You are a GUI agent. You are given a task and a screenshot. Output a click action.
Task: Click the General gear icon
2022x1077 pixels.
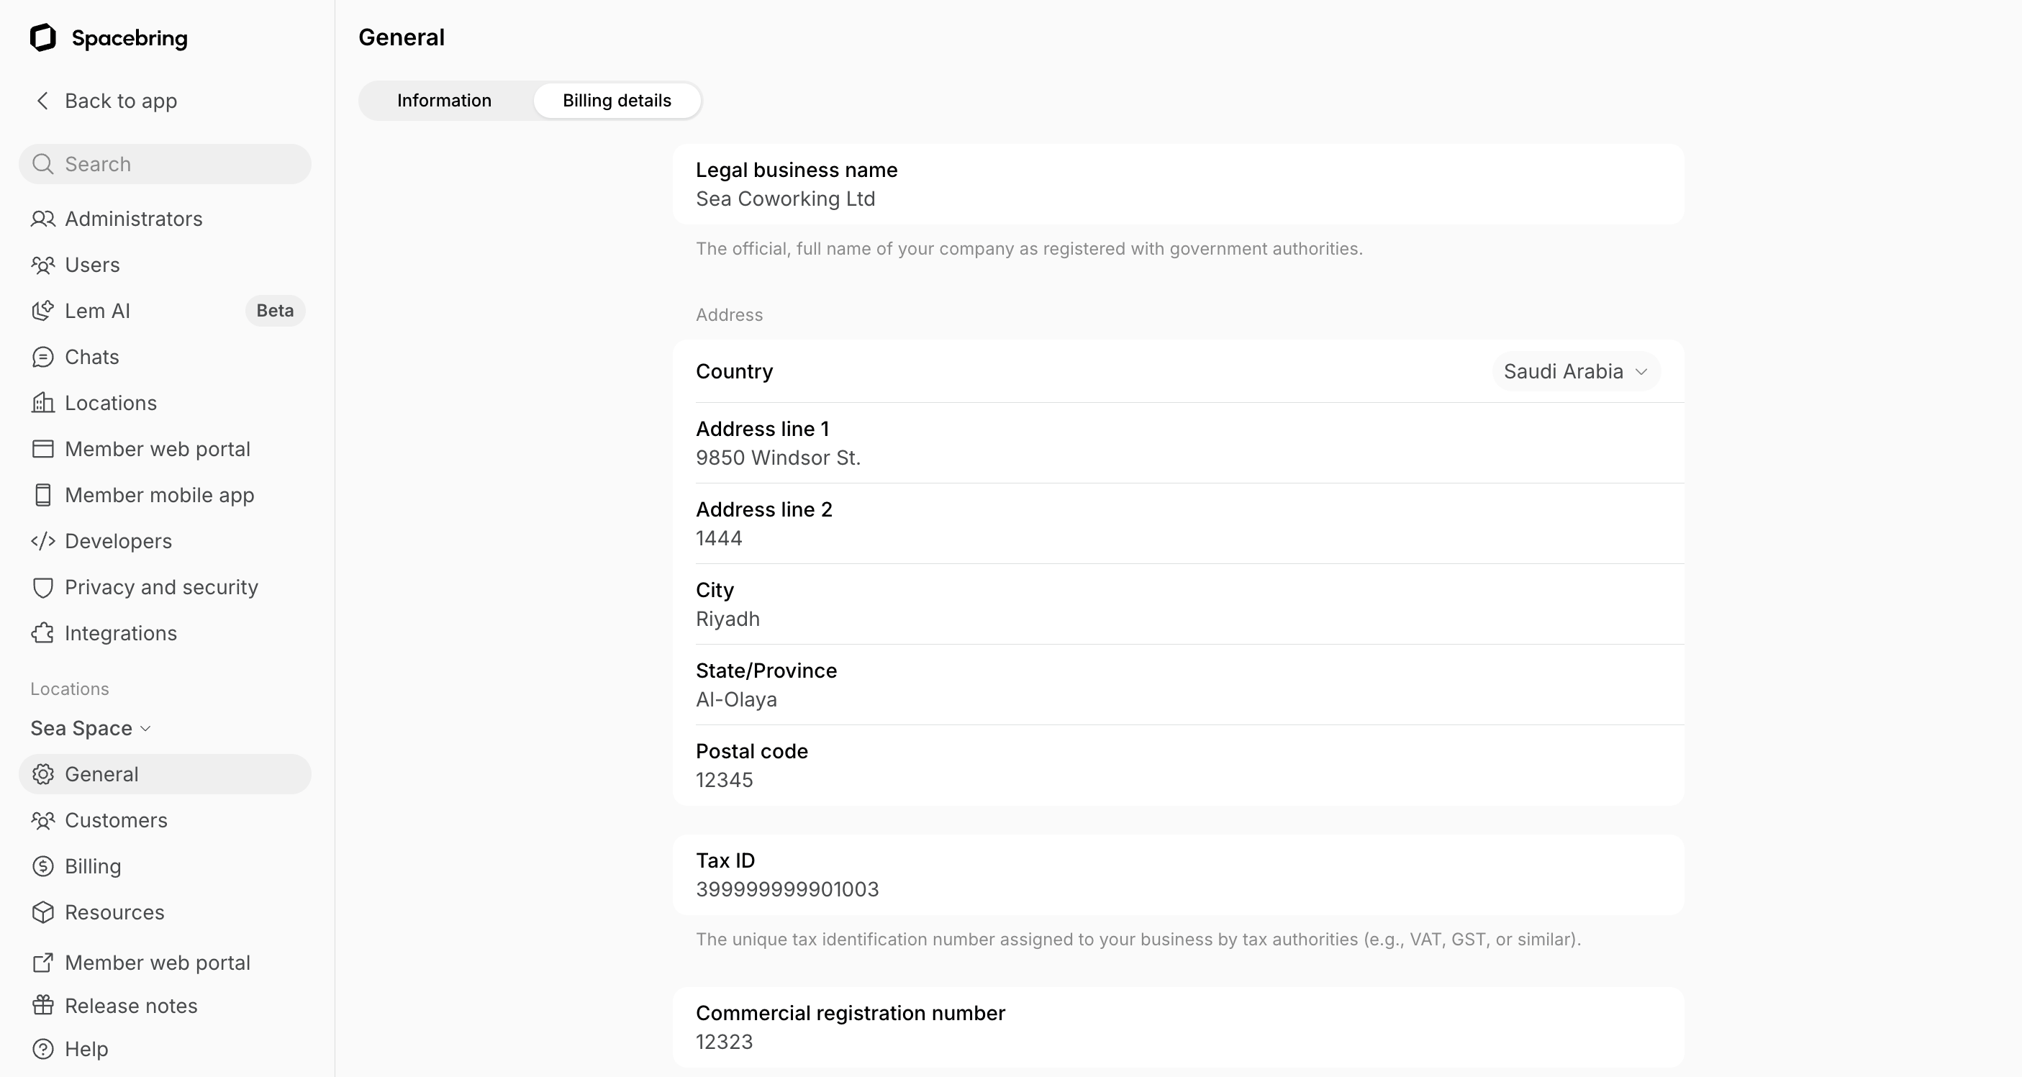(42, 775)
